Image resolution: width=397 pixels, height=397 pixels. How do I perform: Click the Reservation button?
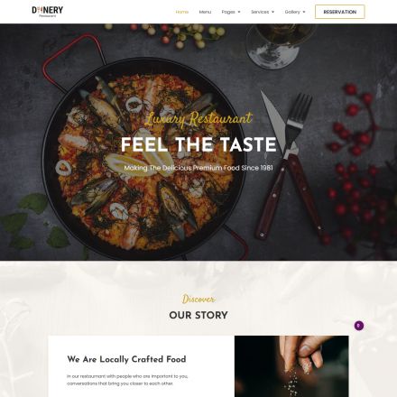point(340,12)
